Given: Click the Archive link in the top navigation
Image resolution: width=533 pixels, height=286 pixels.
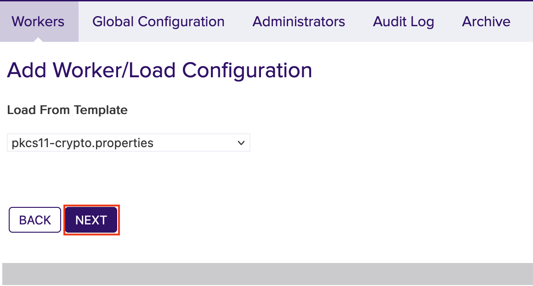Looking at the screenshot, I should pos(486,21).
